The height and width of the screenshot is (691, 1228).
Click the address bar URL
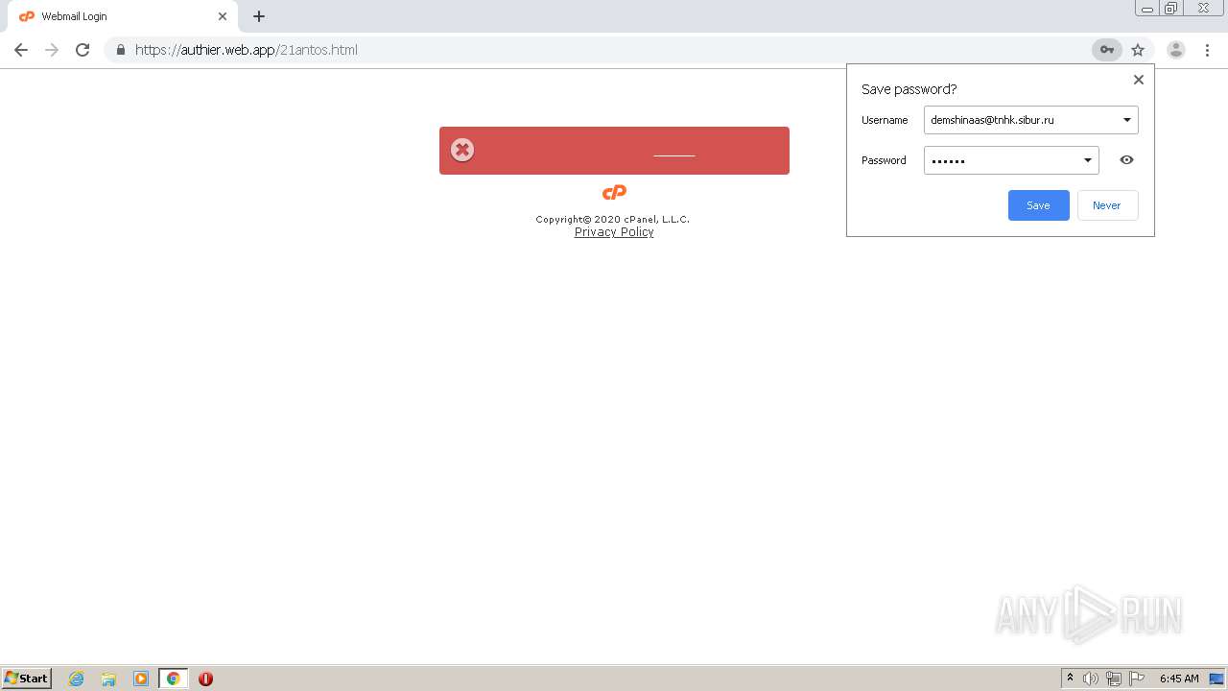tap(247, 50)
